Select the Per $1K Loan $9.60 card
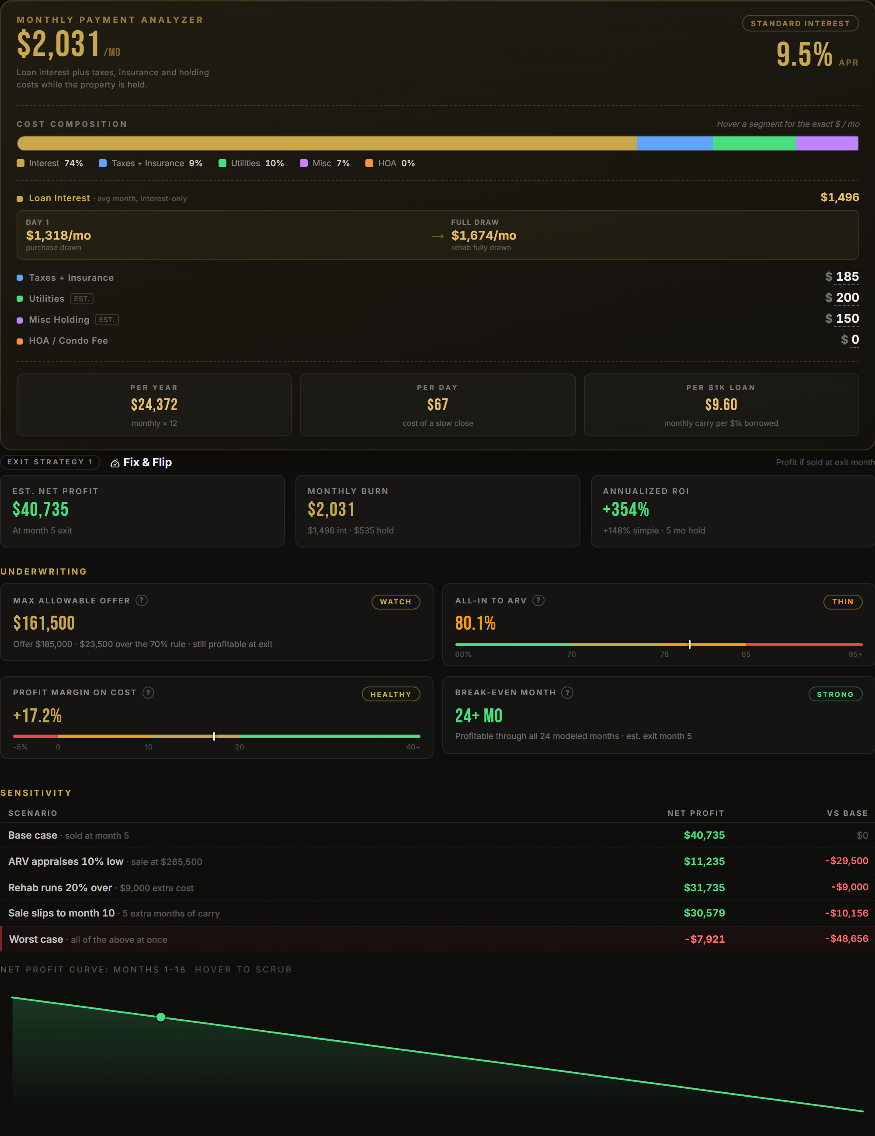The image size is (875, 1136). [x=721, y=404]
